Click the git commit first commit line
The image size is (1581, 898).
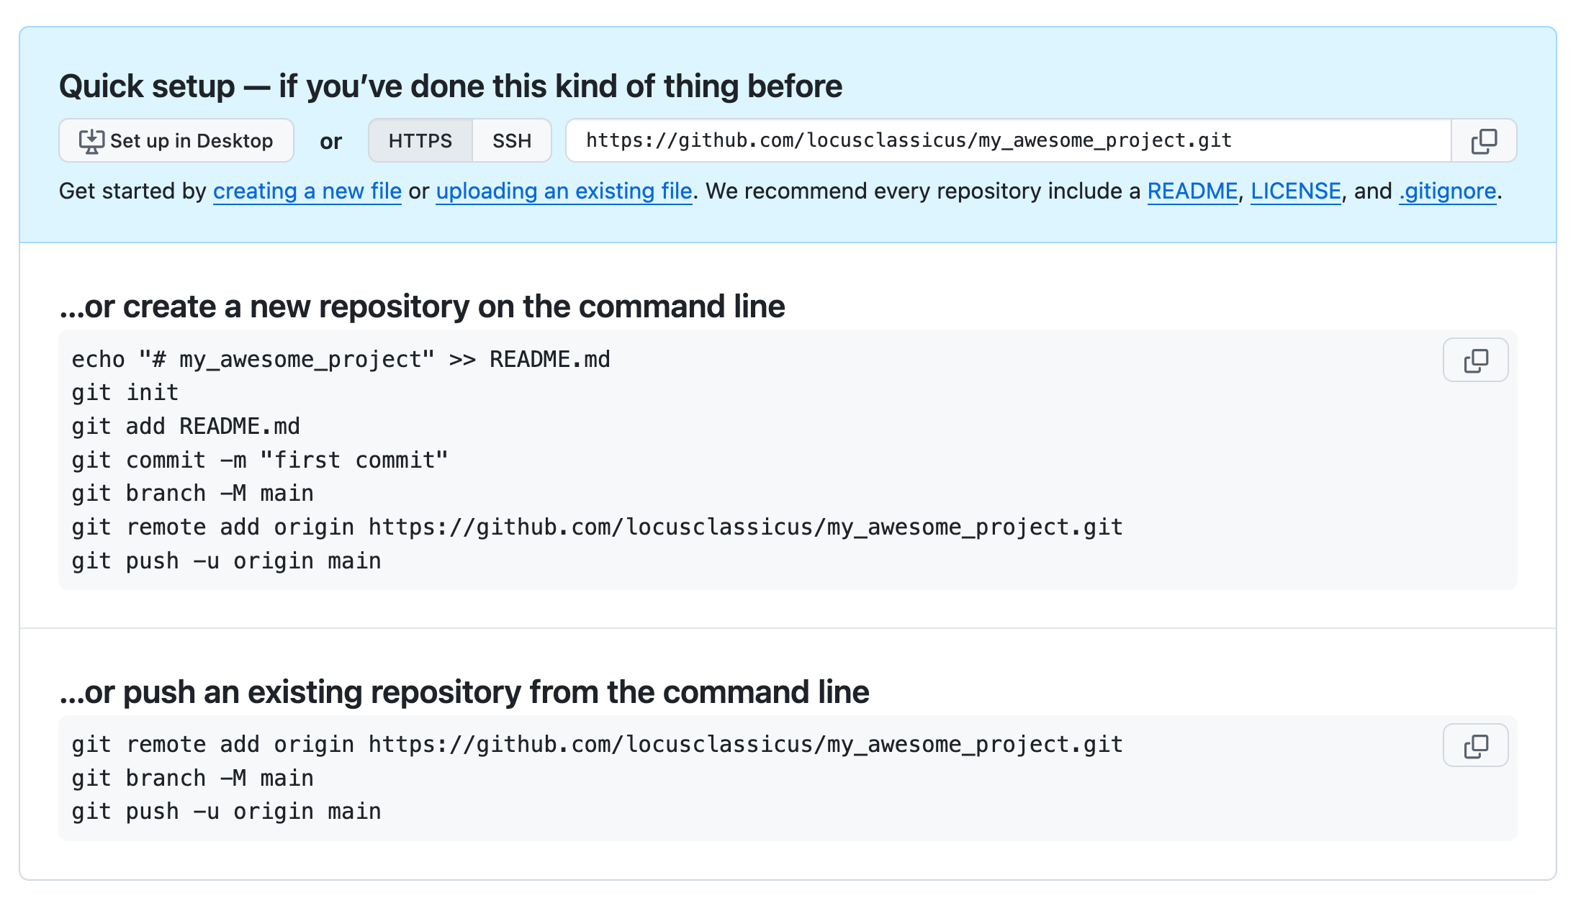(260, 461)
